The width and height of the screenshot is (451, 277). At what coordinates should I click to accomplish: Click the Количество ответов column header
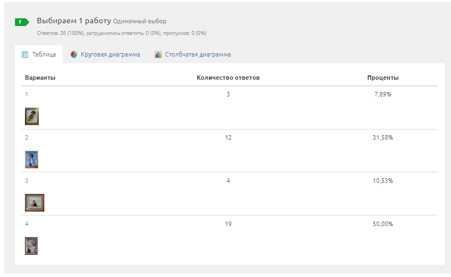pyautogui.click(x=228, y=78)
